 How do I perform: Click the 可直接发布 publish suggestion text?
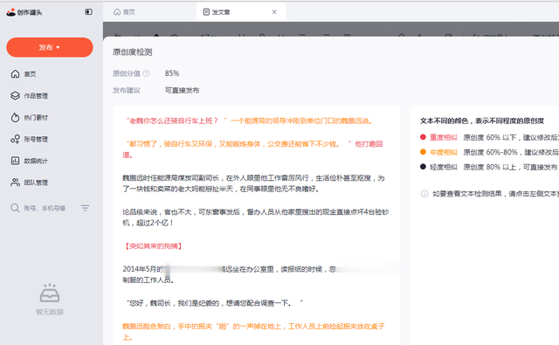[182, 90]
